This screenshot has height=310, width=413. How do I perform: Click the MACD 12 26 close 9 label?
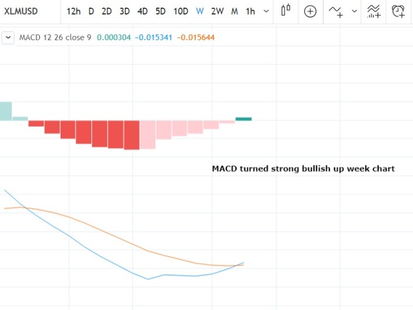[x=55, y=37]
